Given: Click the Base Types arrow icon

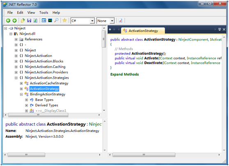Looking at the screenshot, I should [32, 100].
